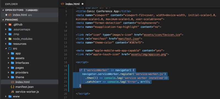Click the pages folder icon
Image resolution: width=220 pixels, height=99 pixels.
click(x=12, y=68)
